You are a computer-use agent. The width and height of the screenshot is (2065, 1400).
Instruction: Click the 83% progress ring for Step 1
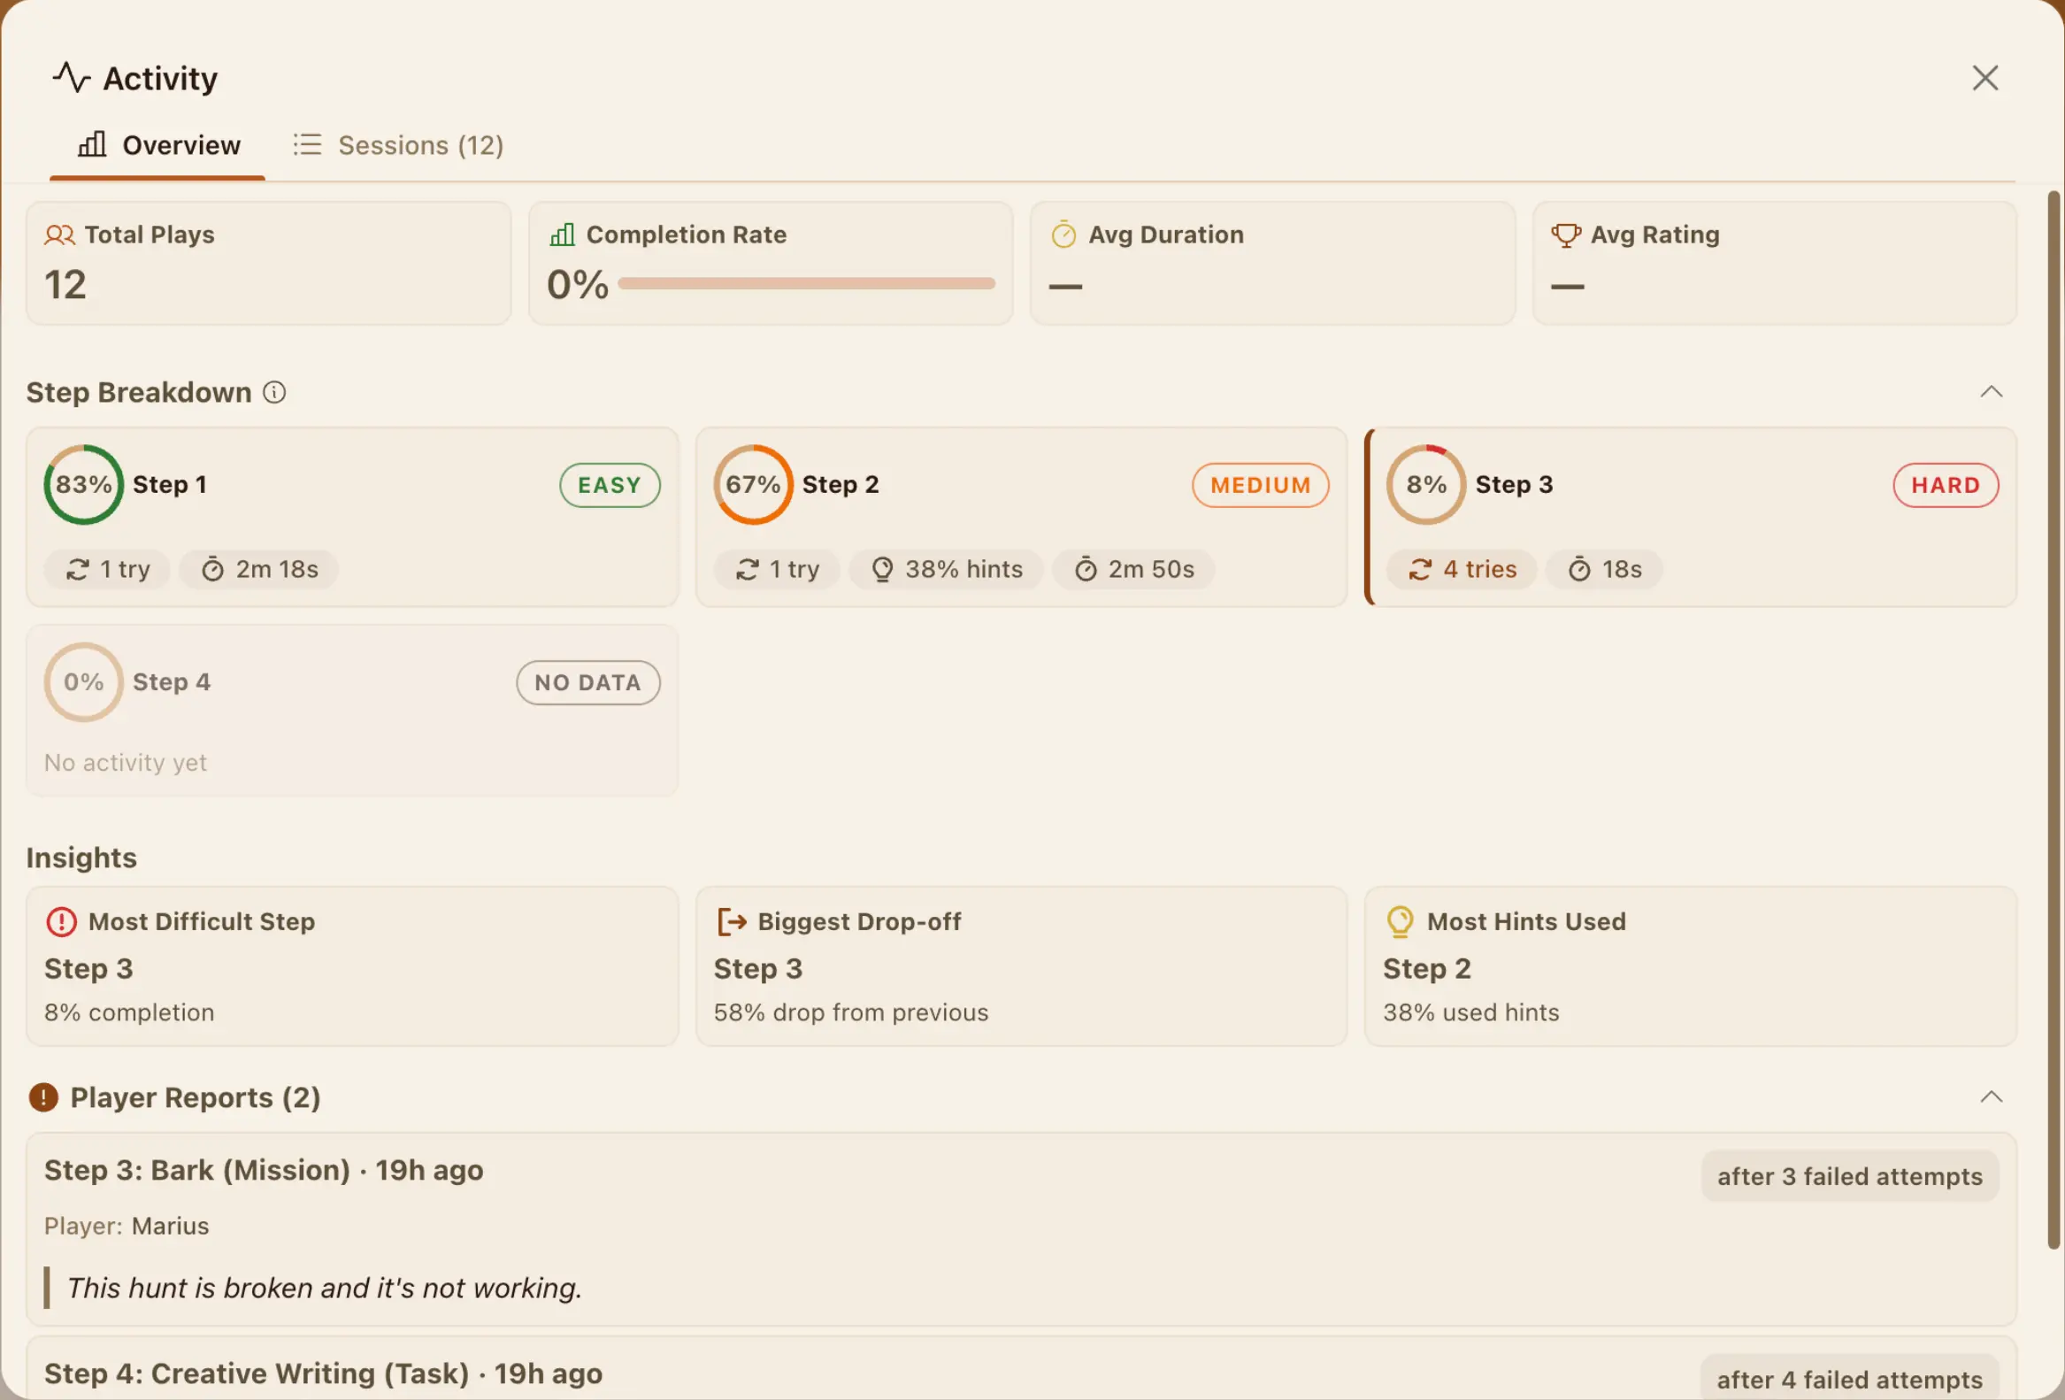(x=83, y=484)
